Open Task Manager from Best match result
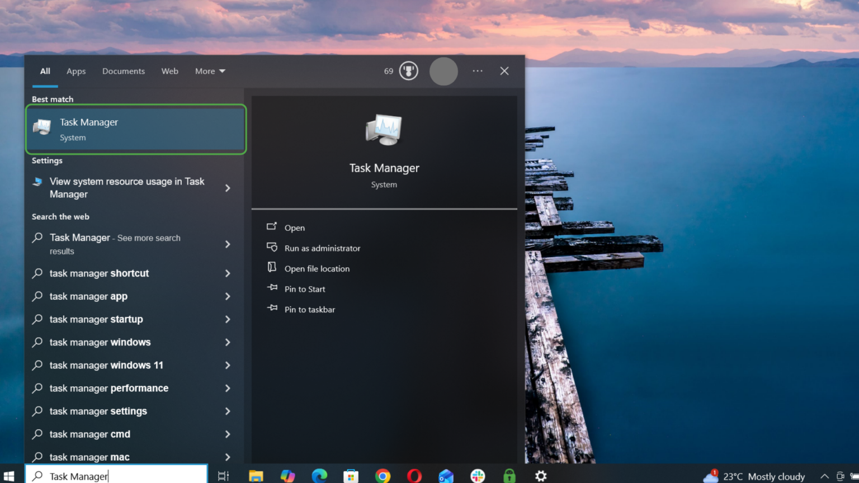The width and height of the screenshot is (859, 483). tap(136, 129)
